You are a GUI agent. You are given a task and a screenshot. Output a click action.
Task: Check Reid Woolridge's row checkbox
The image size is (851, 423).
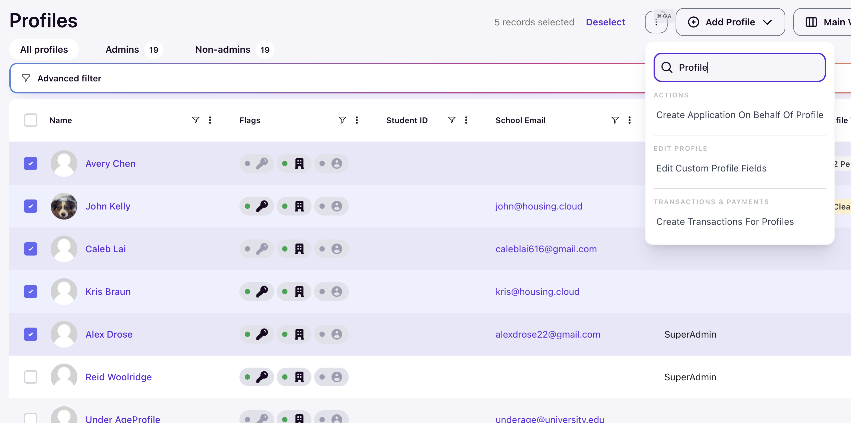[x=31, y=377]
